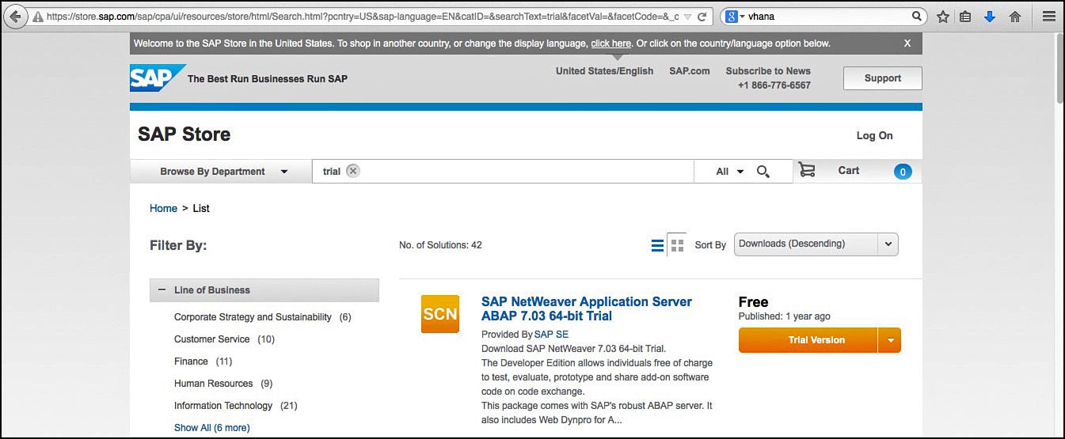This screenshot has width=1065, height=439.
Task: Switch to grid view icon
Action: pos(677,245)
